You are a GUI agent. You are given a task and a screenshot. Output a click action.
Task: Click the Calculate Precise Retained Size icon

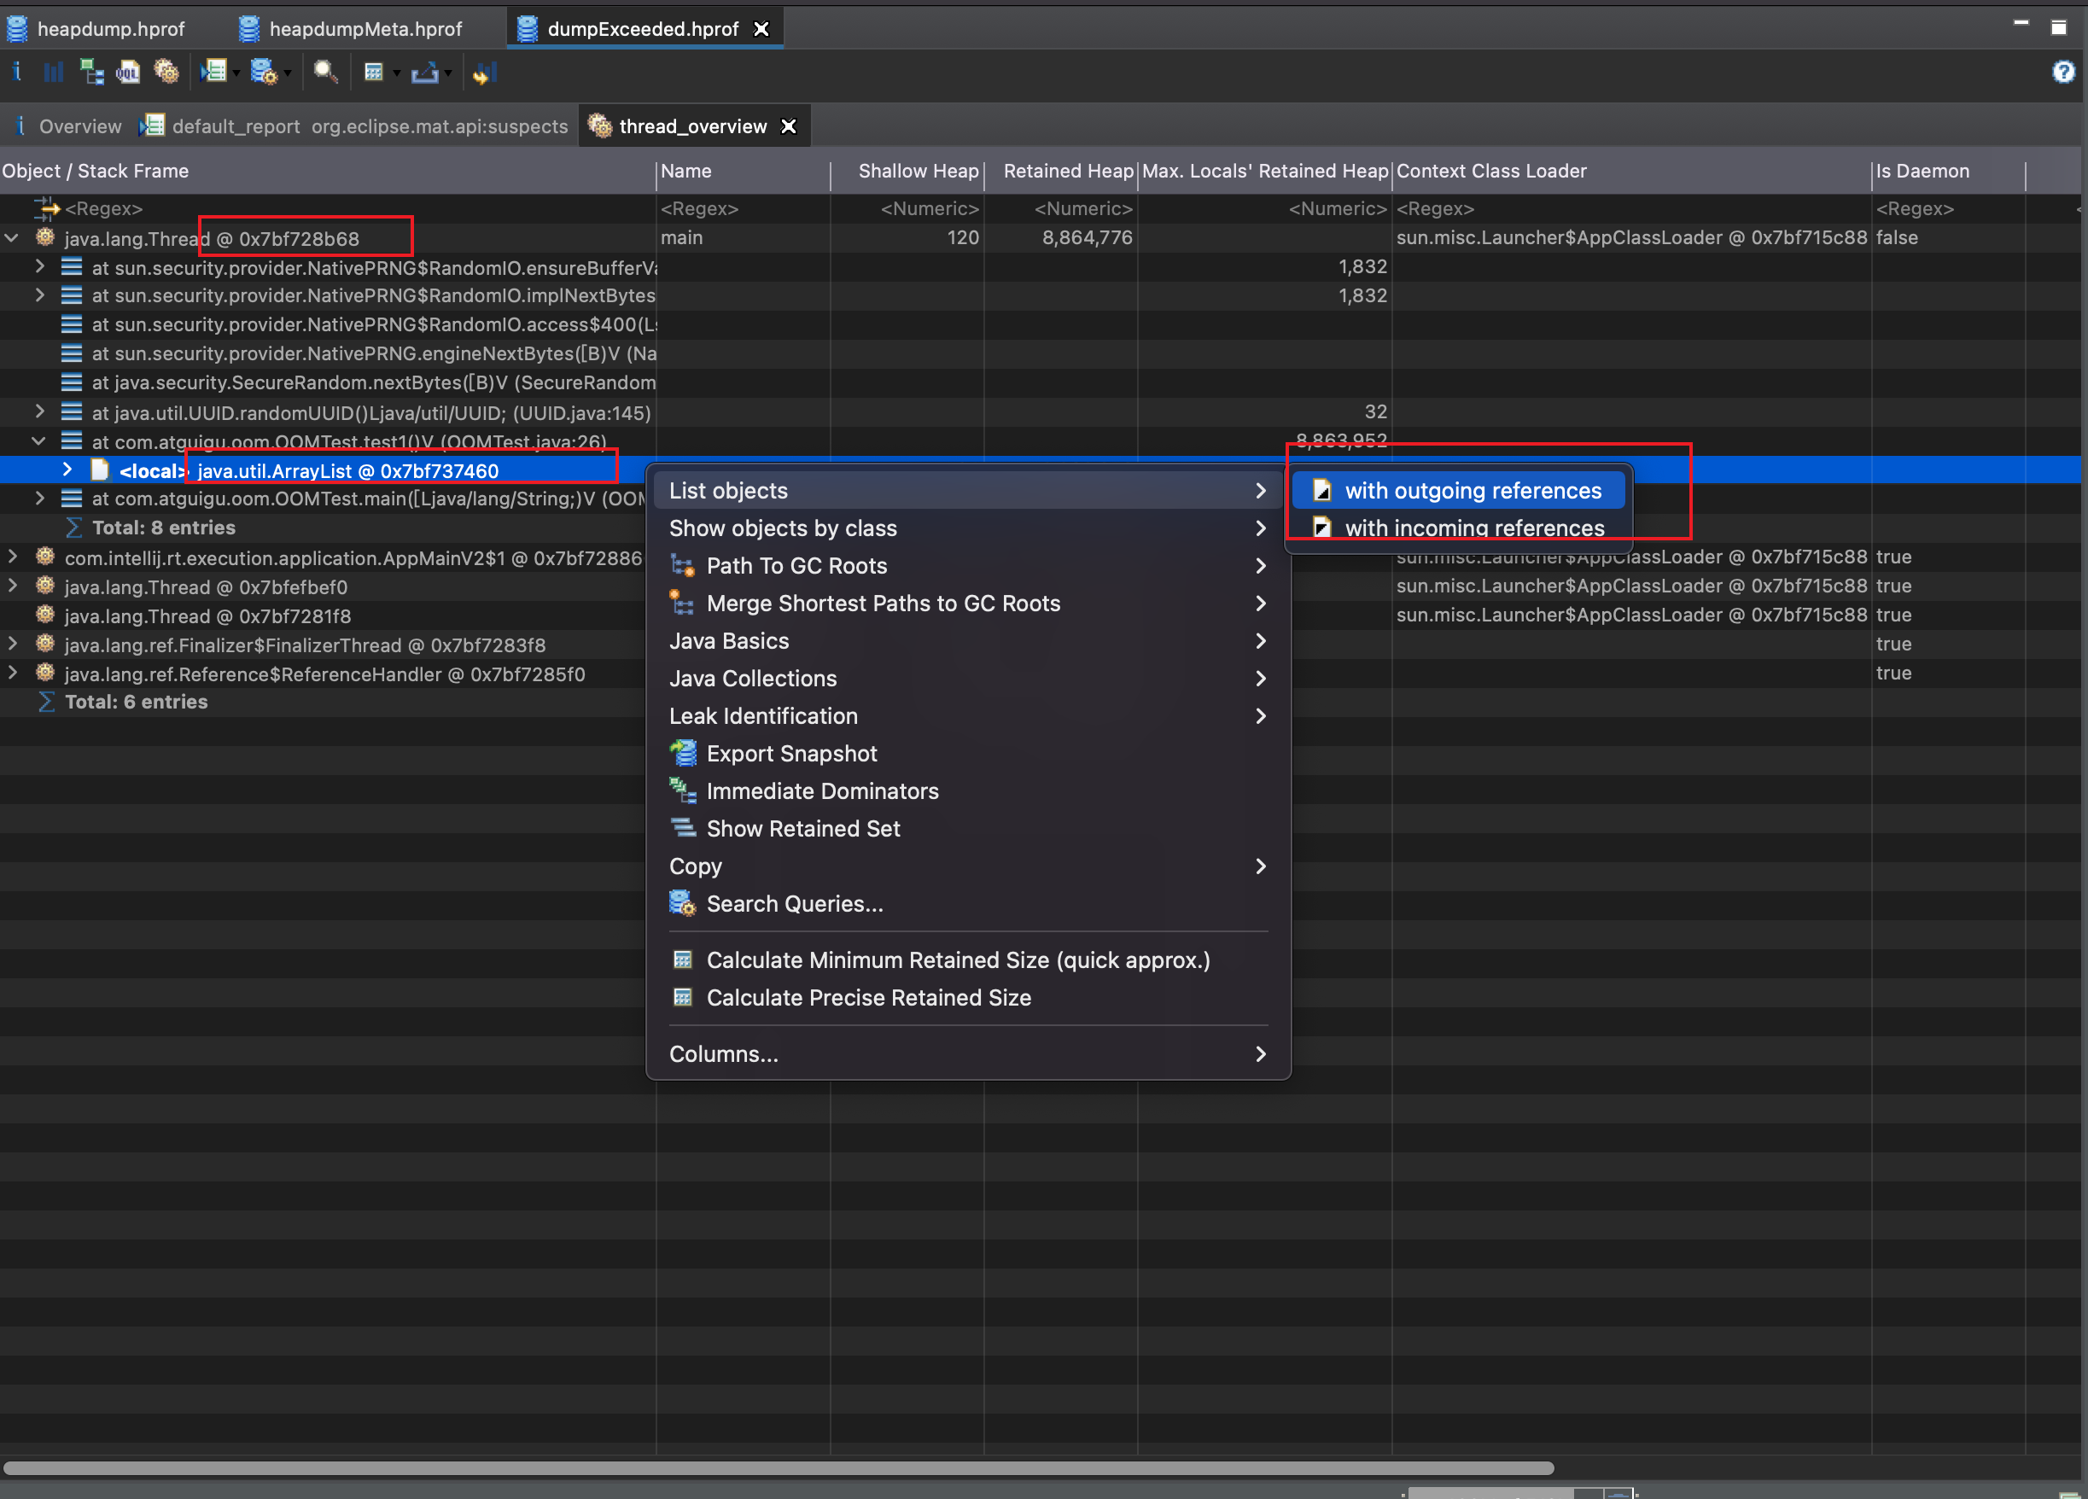(682, 997)
